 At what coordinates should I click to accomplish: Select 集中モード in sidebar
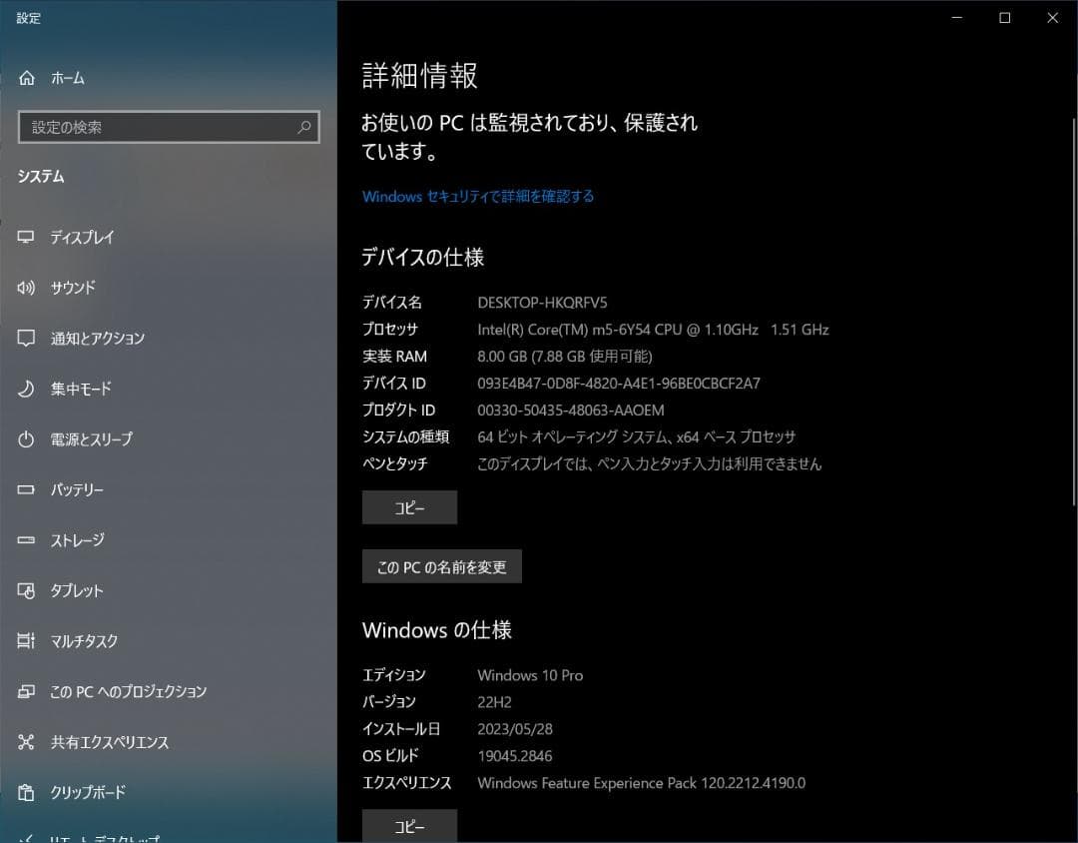(x=81, y=389)
